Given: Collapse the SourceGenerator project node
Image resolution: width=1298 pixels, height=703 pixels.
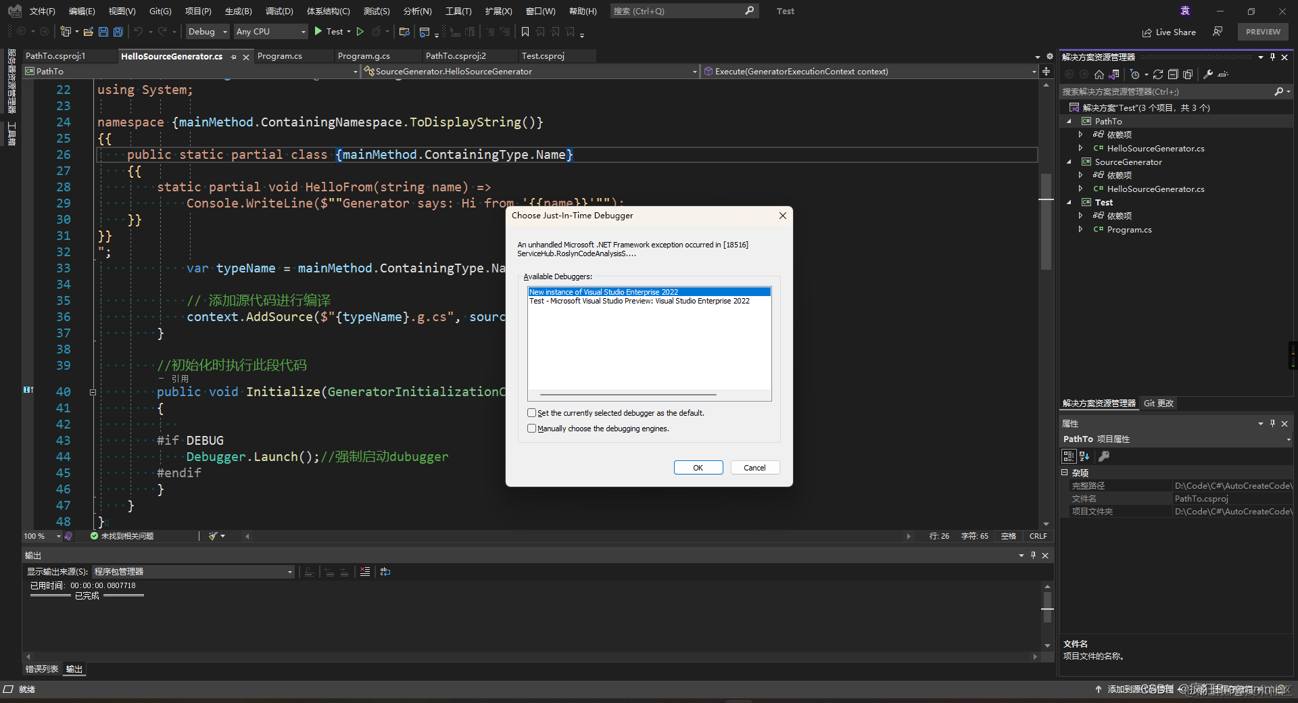Looking at the screenshot, I should (1069, 162).
